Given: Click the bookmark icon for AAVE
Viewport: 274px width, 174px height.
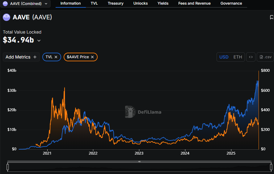Looking at the screenshot, I should point(272,17).
